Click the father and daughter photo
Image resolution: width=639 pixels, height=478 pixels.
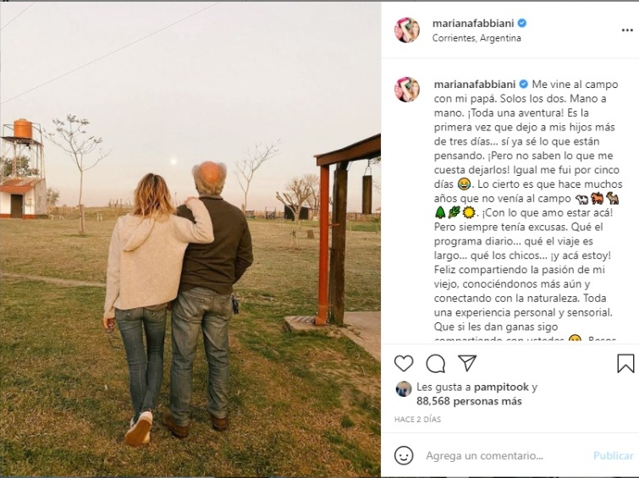tap(190, 239)
